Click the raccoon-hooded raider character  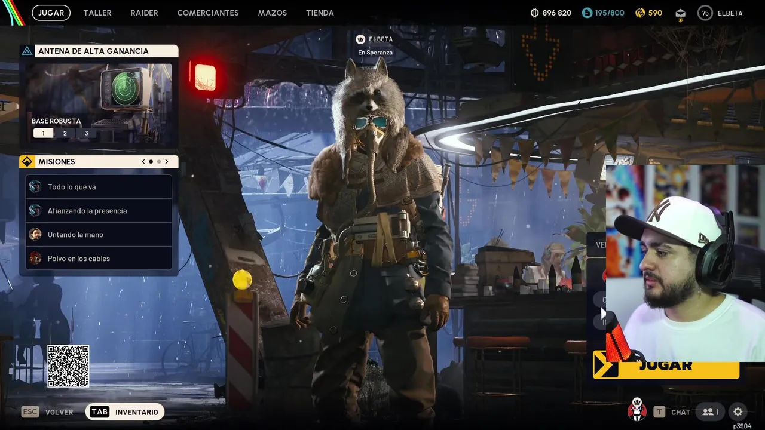tap(374, 239)
